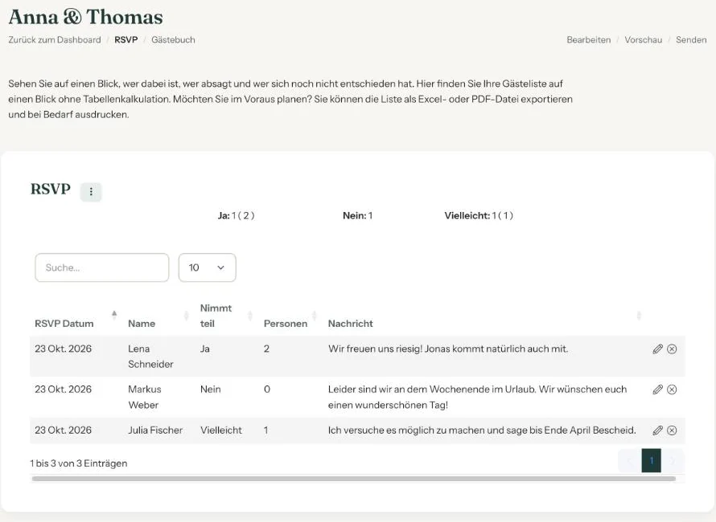
Task: Click the 'Lena Schneider' name cell
Action: (x=150, y=357)
